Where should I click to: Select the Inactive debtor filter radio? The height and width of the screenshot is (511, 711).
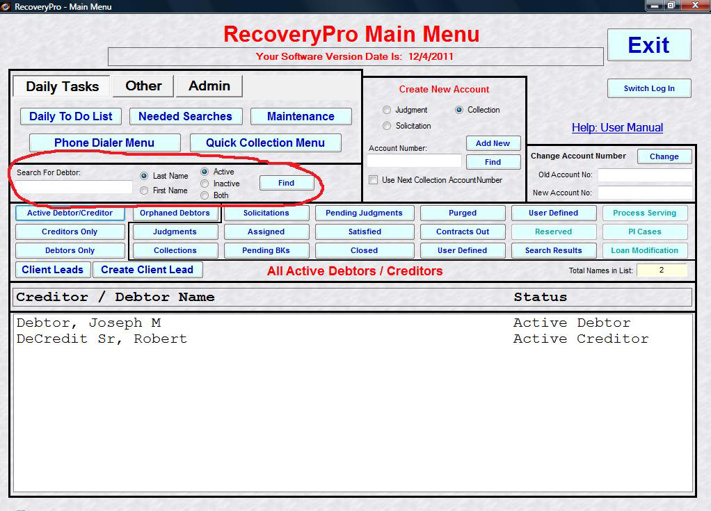point(205,184)
